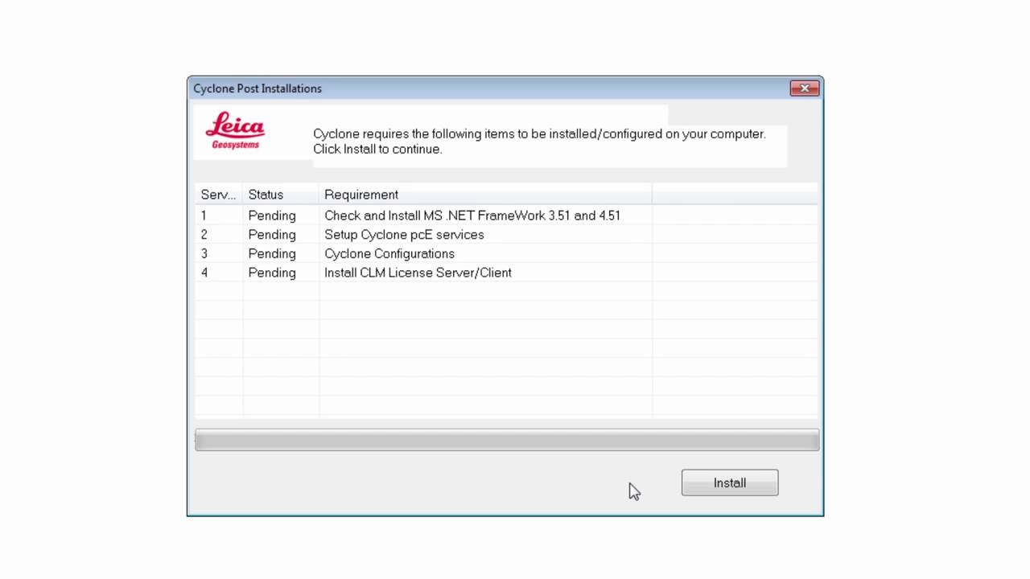
Task: Click service number 4 in list
Action: point(204,273)
